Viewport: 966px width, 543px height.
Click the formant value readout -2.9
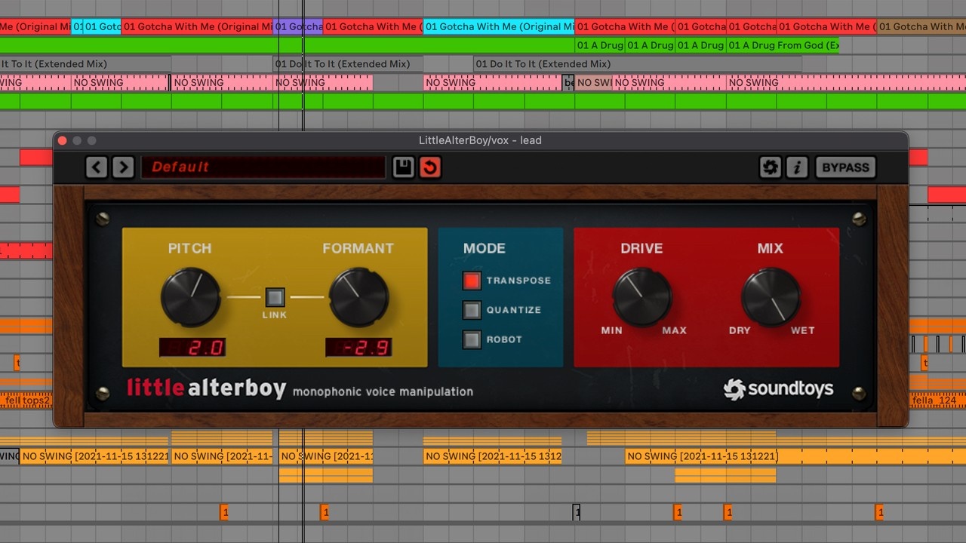coord(358,348)
